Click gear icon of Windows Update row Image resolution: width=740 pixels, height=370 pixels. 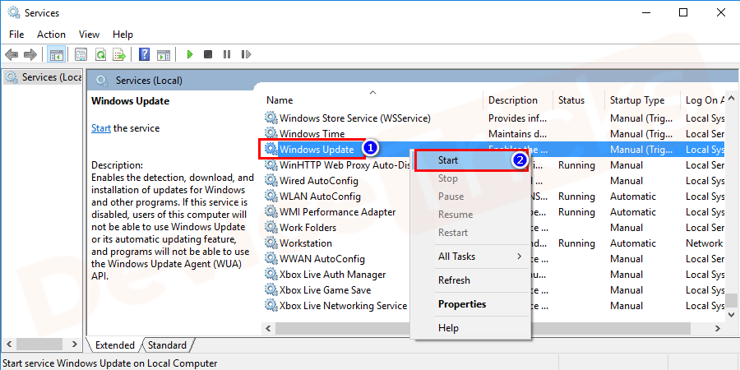(x=271, y=149)
